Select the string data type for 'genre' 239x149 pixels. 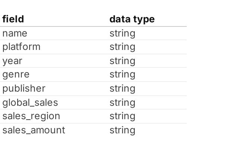pos(122,74)
